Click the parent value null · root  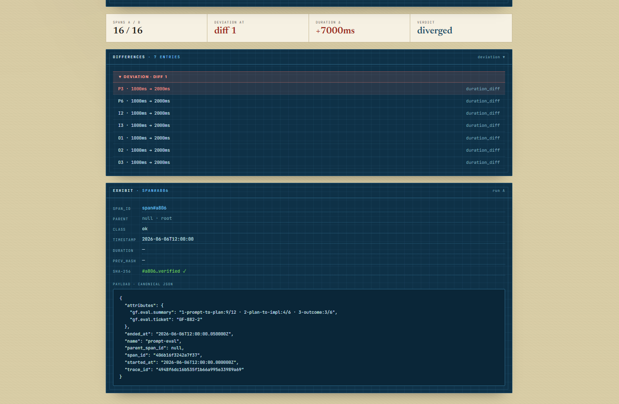click(157, 218)
